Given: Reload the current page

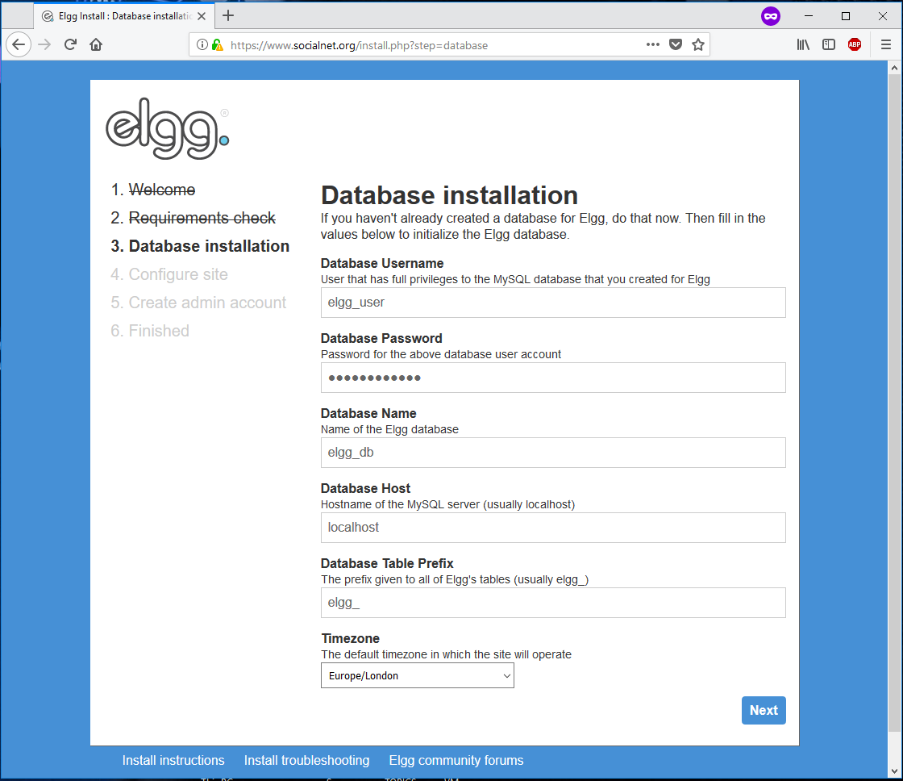Looking at the screenshot, I should tap(70, 44).
